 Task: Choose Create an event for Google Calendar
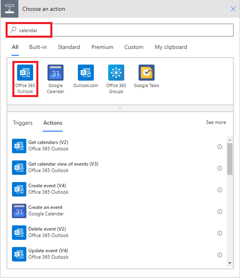pyautogui.click(x=117, y=211)
